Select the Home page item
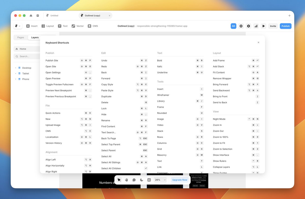The width and height of the screenshot is (305, 199). point(27,49)
